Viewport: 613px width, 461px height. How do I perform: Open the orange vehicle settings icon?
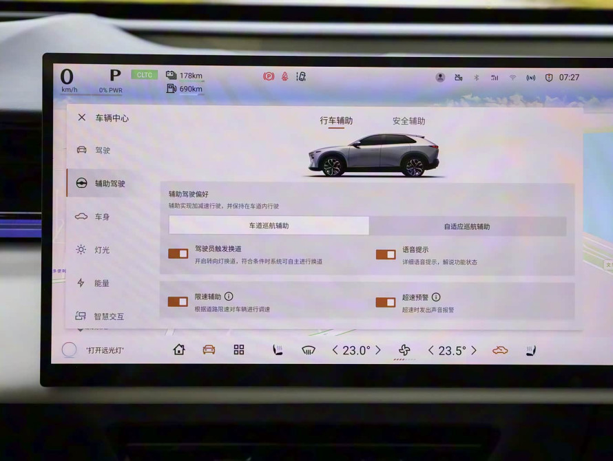[209, 350]
